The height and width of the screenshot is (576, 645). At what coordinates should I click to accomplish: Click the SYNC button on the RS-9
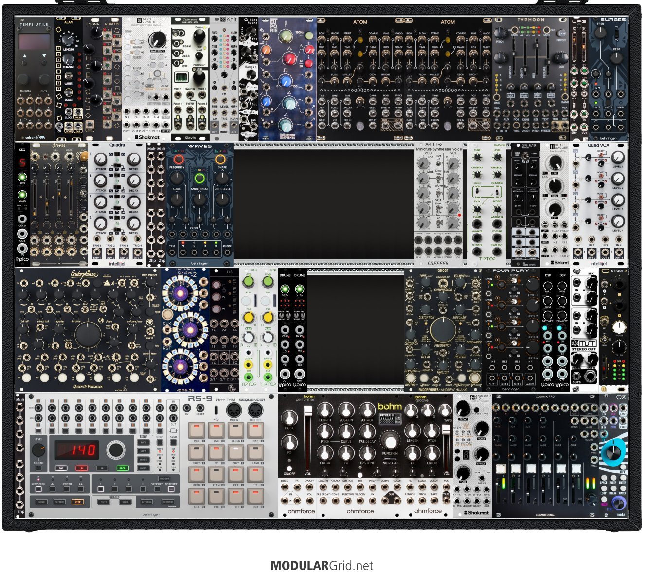click(x=174, y=443)
